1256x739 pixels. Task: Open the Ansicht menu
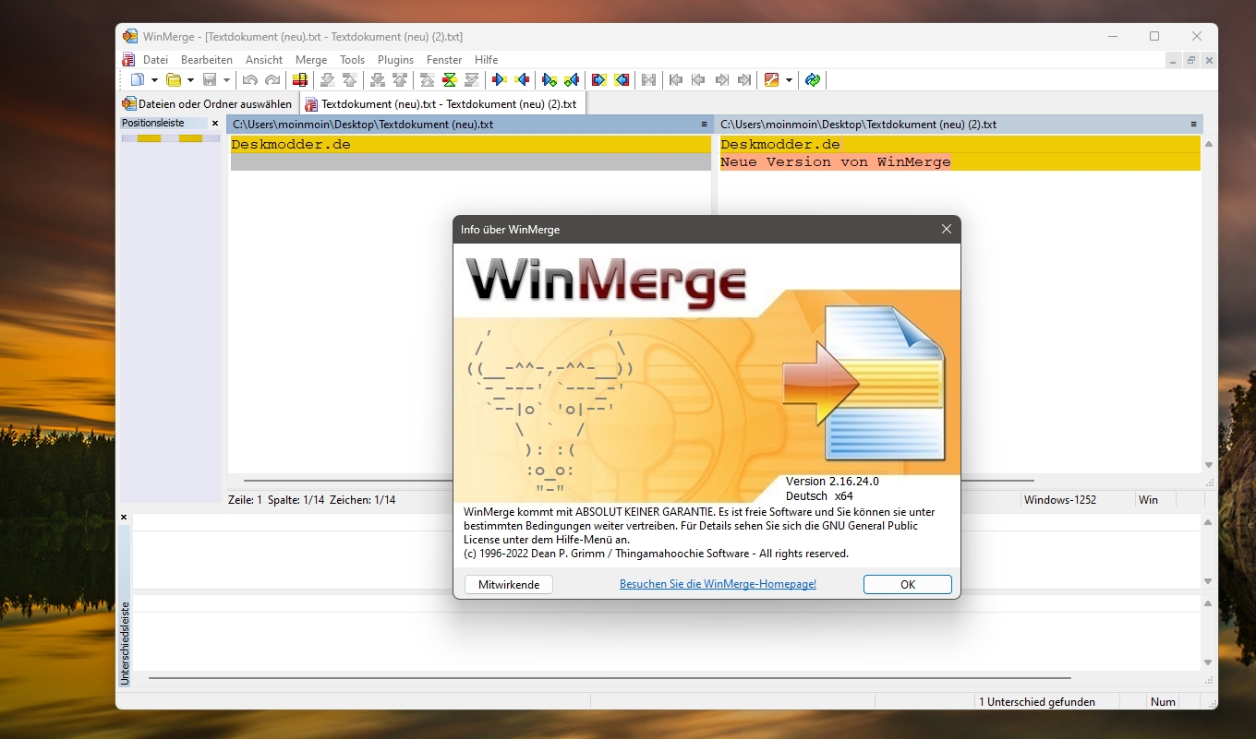point(264,59)
